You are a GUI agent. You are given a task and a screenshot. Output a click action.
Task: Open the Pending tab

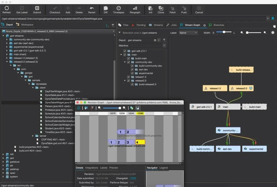(x=139, y=25)
